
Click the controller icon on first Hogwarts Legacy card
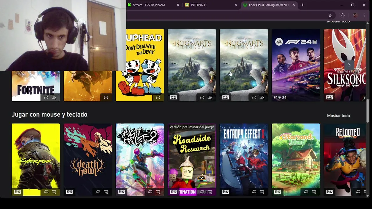coord(202,98)
